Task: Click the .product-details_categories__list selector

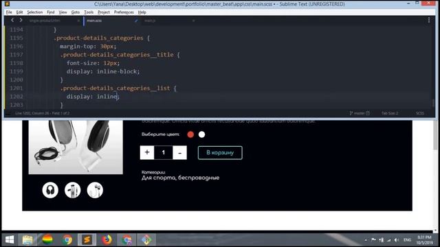Action: 115,88
